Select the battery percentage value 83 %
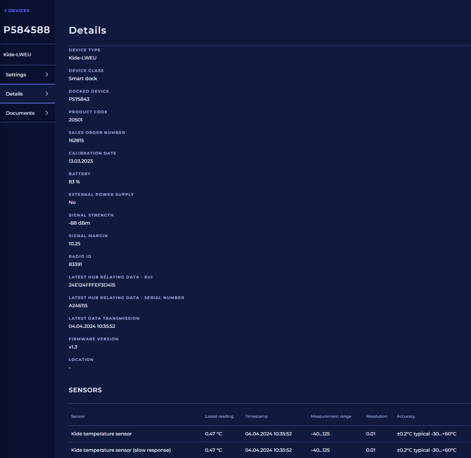 tap(74, 181)
